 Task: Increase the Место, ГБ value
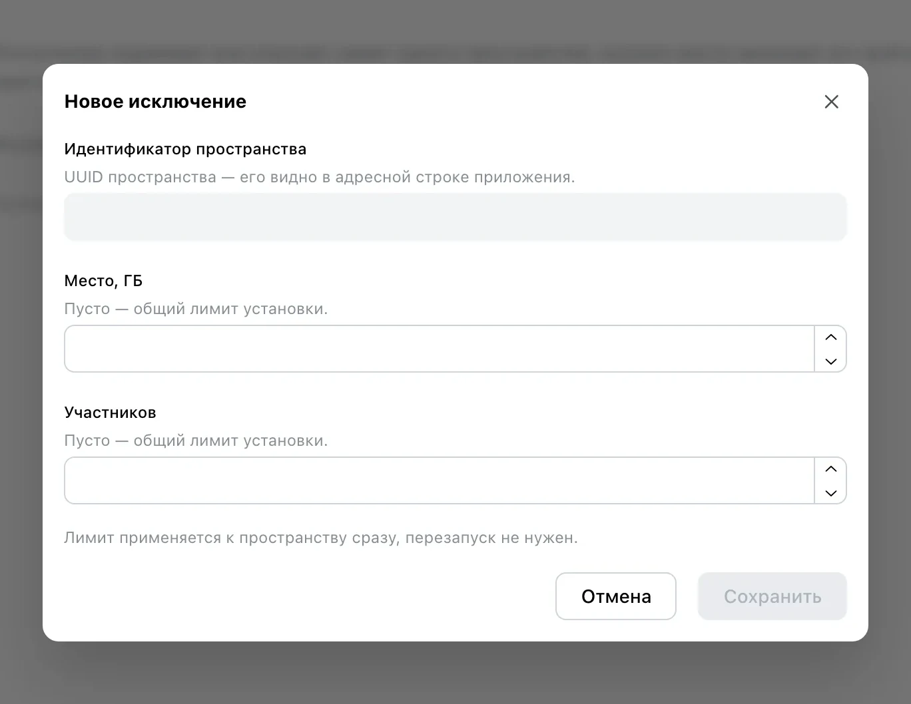(830, 337)
